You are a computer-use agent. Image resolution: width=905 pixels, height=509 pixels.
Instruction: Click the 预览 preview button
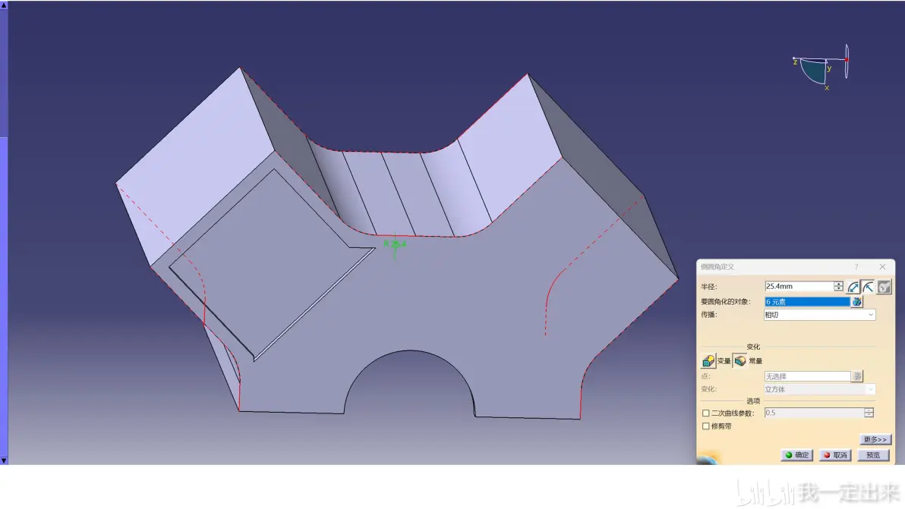(872, 455)
